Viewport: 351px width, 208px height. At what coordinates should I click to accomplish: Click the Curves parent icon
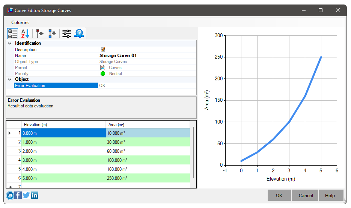coord(102,67)
